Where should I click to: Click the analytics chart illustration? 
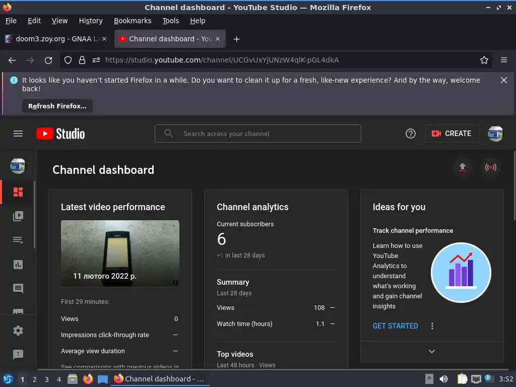(x=461, y=273)
